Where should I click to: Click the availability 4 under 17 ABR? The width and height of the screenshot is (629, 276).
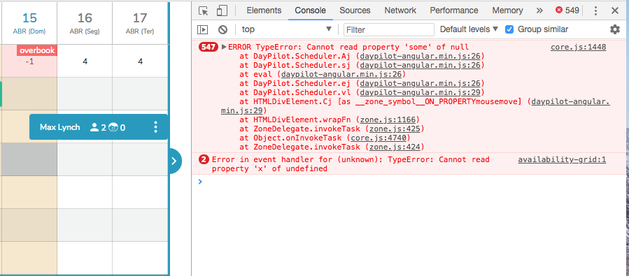tap(140, 61)
